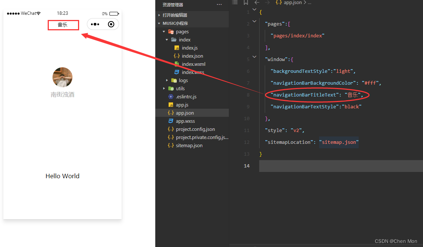
Task: Navigate back with the left arrow
Action: point(257,3)
